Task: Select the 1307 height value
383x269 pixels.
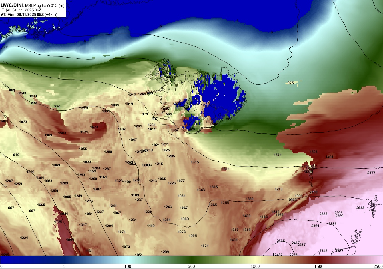Action: (97, 189)
